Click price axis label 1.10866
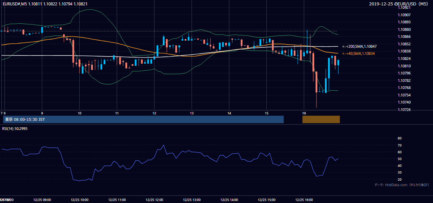Image resolution: width=433 pixels, height=203 pixels. (404, 37)
